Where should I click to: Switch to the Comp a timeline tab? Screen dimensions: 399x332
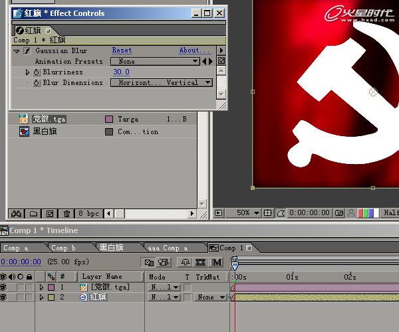click(16, 248)
